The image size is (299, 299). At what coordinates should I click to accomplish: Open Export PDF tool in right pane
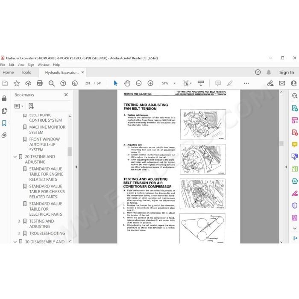[295, 108]
